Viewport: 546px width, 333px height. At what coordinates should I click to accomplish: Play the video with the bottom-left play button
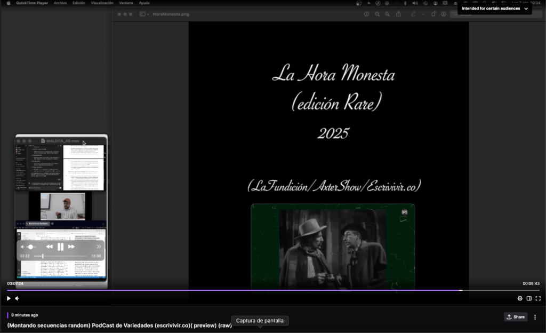tap(9, 298)
